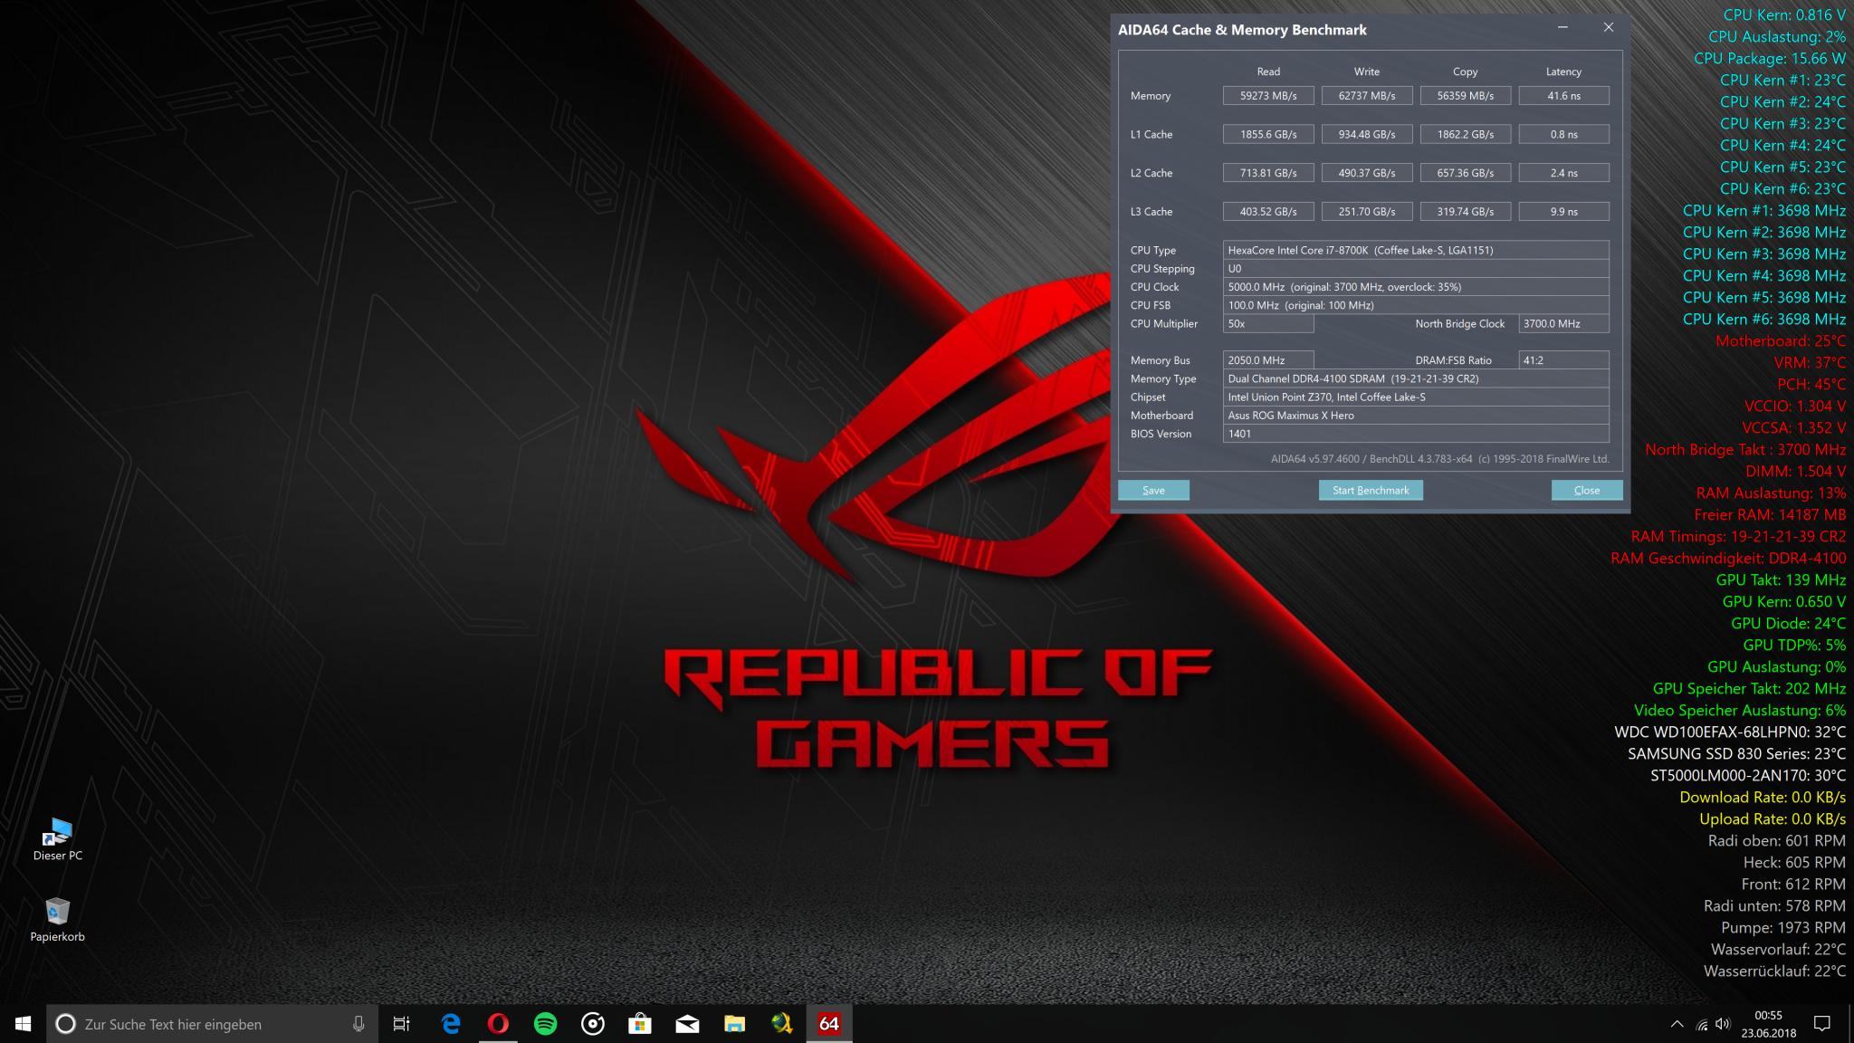Click the Cortana search circle icon
1854x1043 pixels.
coord(65,1024)
